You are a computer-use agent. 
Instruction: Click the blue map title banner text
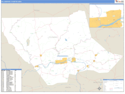coord(11,1)
